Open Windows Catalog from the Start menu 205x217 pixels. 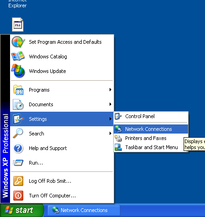62,57
